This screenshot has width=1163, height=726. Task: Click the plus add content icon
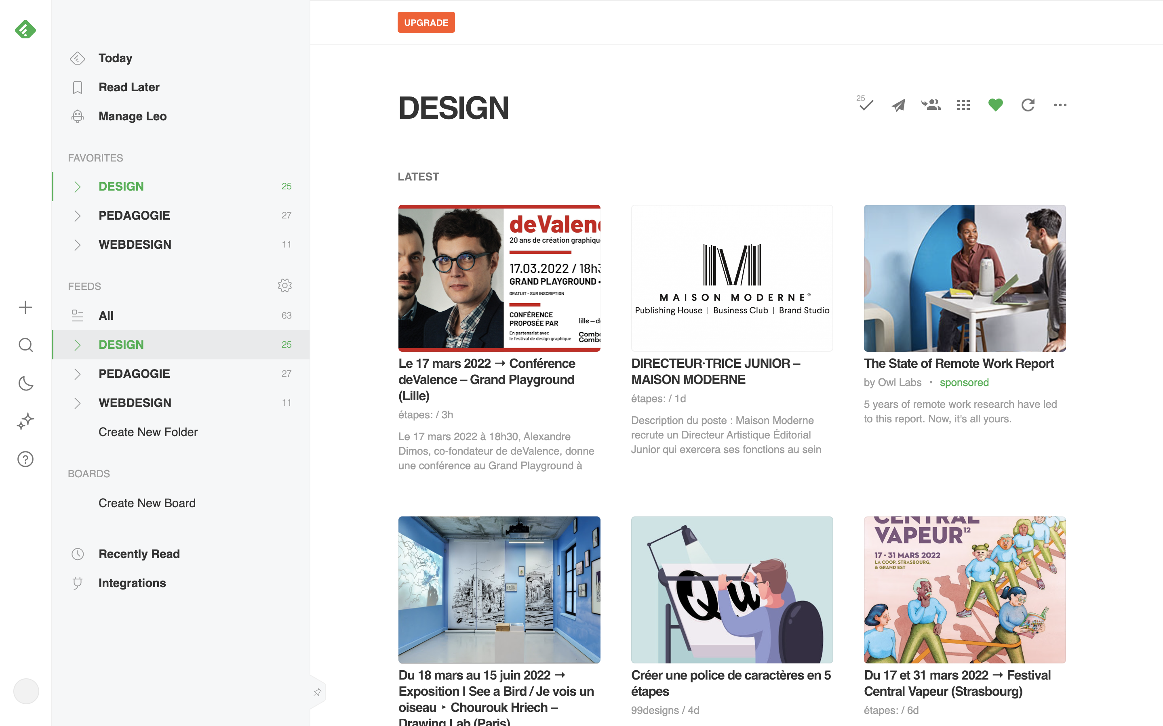click(25, 307)
